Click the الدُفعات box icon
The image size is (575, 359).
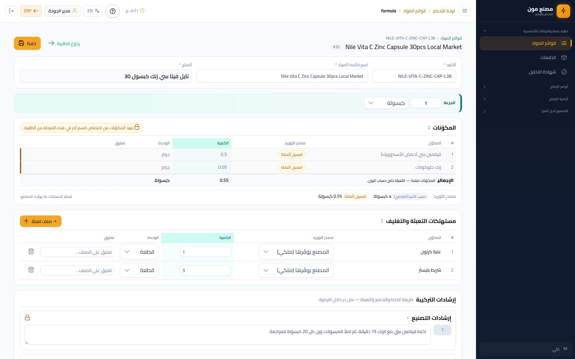pyautogui.click(x=564, y=57)
